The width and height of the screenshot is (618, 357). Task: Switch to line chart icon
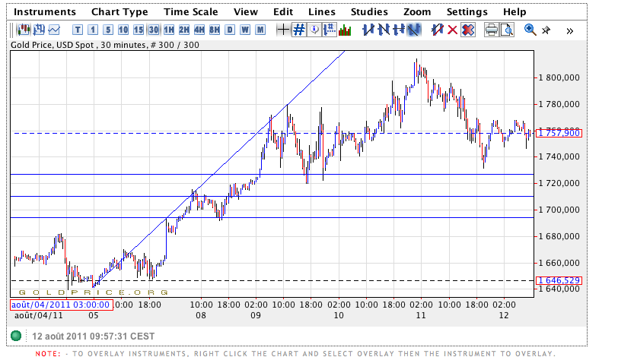[x=54, y=30]
